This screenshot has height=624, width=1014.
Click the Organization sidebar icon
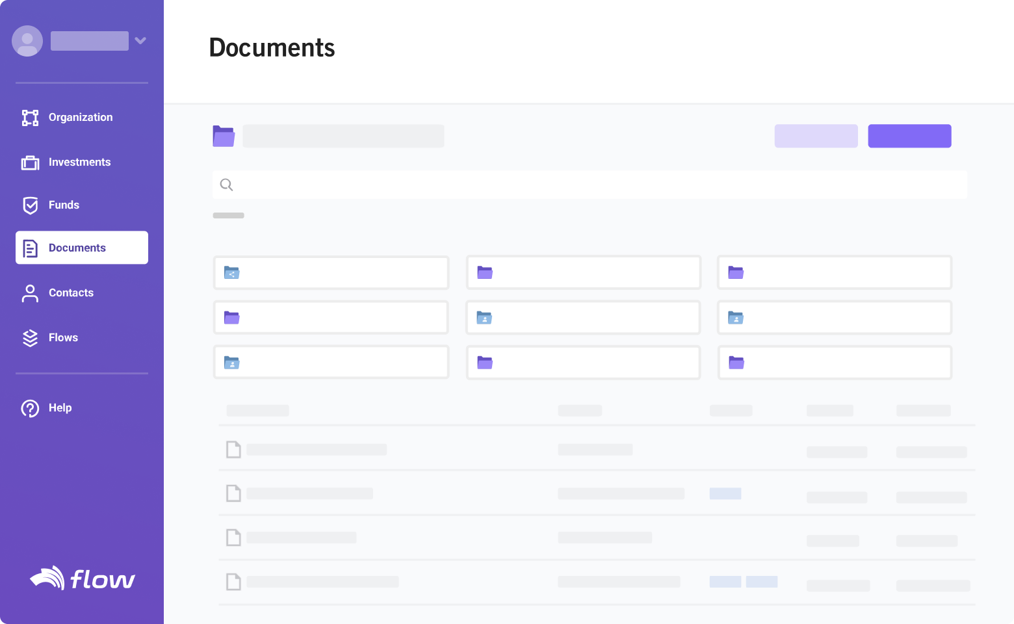[x=30, y=118]
